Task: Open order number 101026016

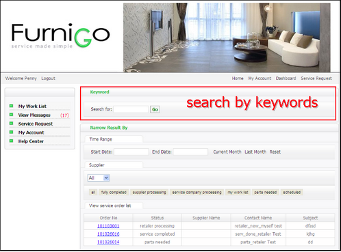Action: click(108, 234)
